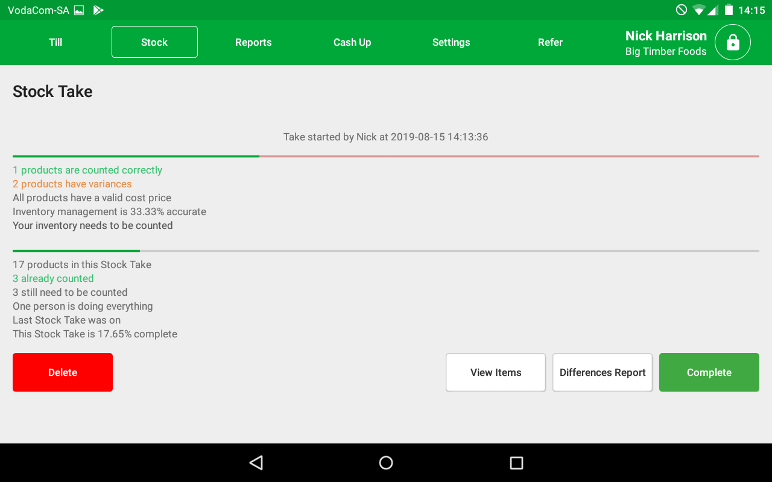This screenshot has width=772, height=482.
Task: Tap the Big Timber Foods store name
Action: 666,52
